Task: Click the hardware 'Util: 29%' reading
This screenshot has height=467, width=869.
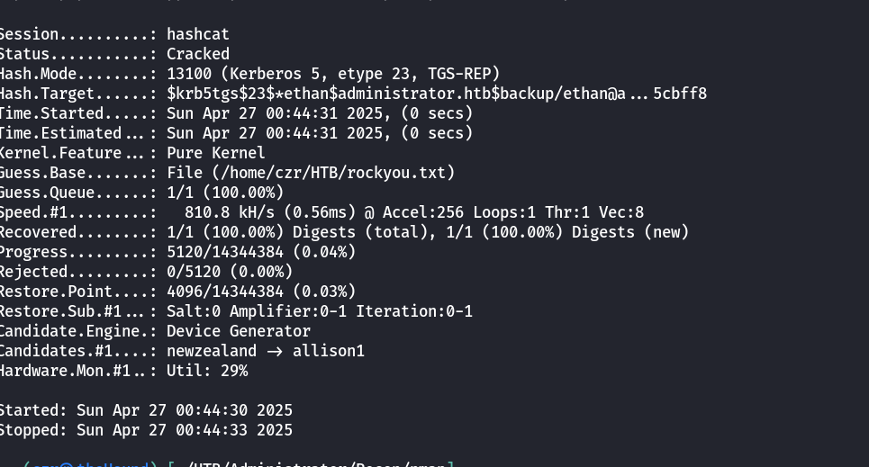Action: coord(207,371)
